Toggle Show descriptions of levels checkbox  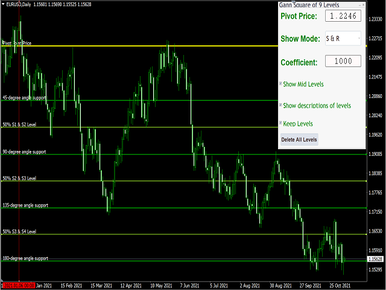point(281,105)
